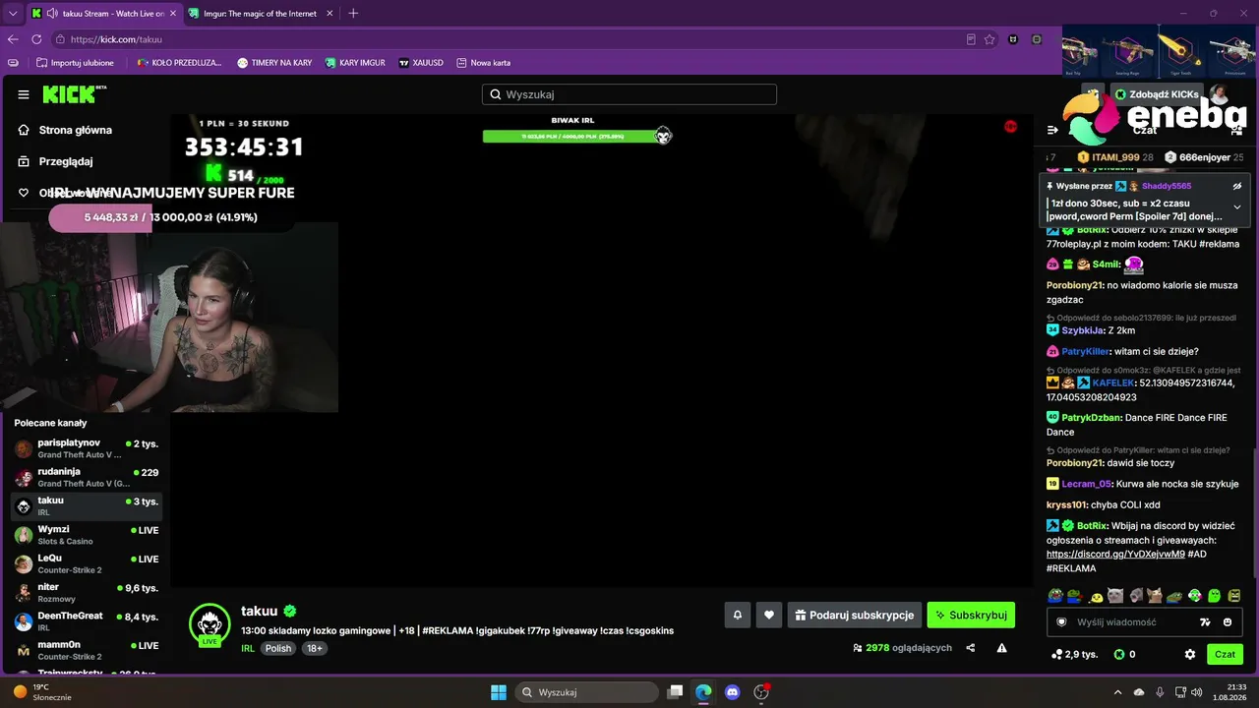
Task: Hide the pinned chat message
Action: pyautogui.click(x=1236, y=186)
